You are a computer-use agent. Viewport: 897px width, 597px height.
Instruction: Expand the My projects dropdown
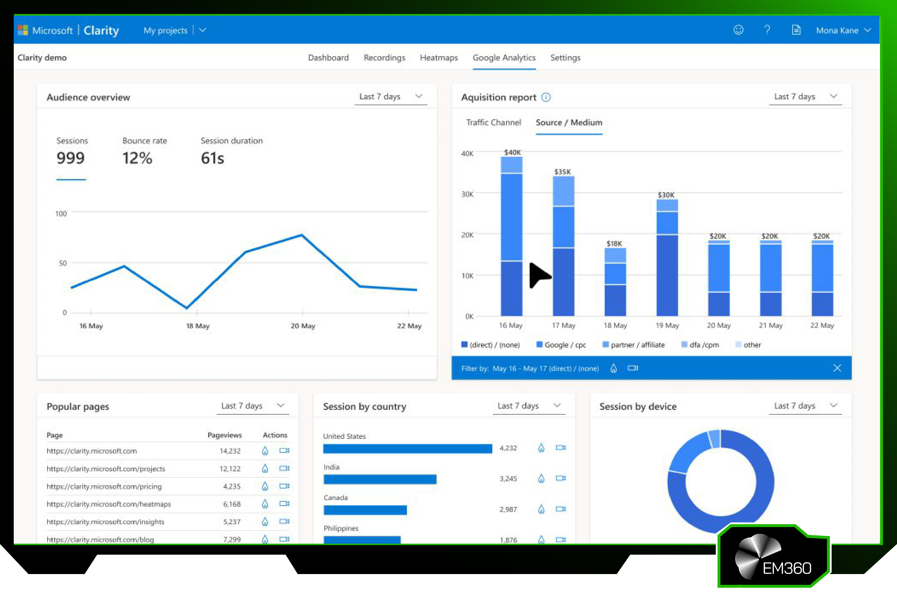click(x=175, y=31)
